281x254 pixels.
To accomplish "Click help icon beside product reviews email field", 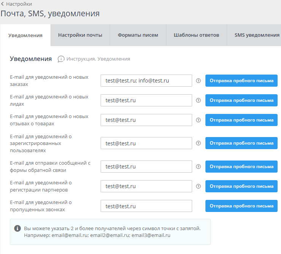I will pyautogui.click(x=198, y=120).
